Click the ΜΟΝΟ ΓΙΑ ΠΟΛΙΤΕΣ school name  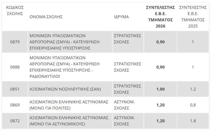pos(69,105)
